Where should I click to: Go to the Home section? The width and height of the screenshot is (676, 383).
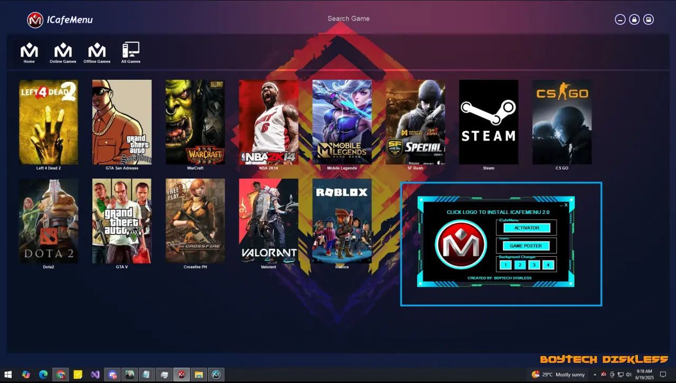[29, 53]
